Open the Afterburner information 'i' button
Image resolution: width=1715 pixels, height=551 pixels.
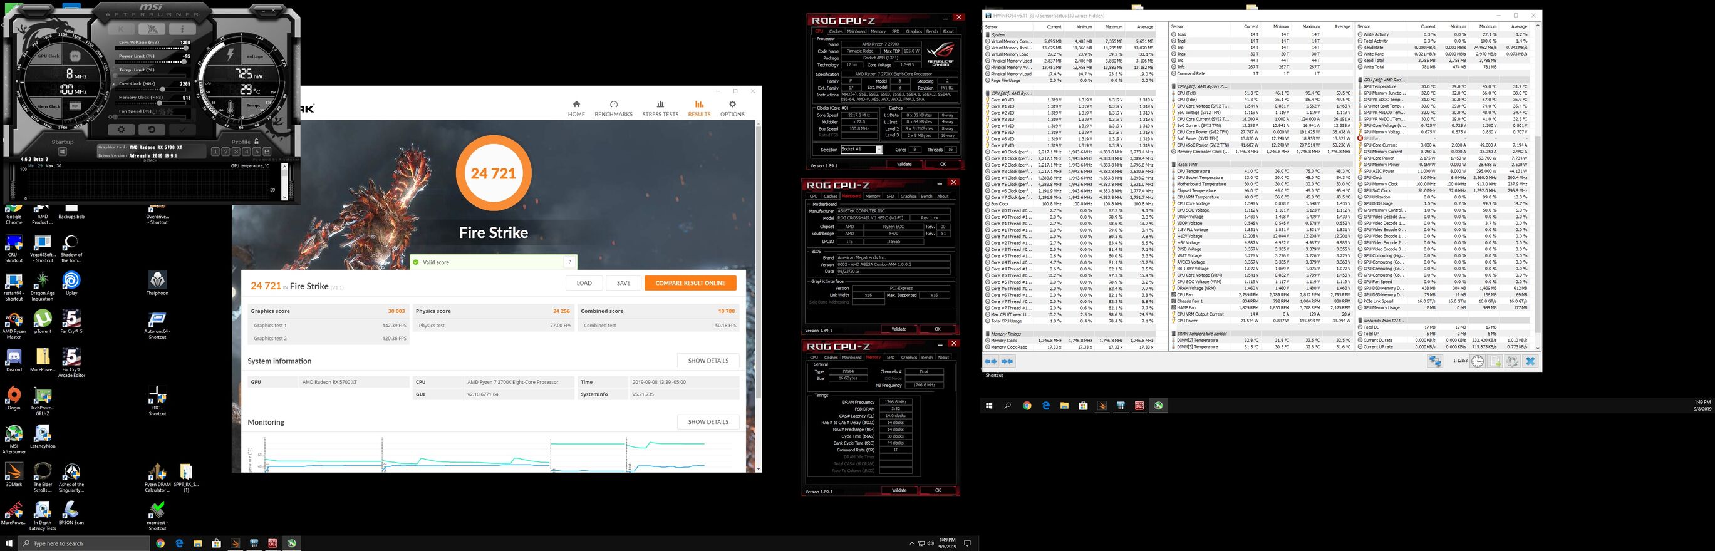[x=182, y=29]
